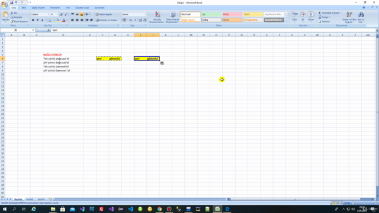Apply the Nötr cell style

(x=253, y=14)
